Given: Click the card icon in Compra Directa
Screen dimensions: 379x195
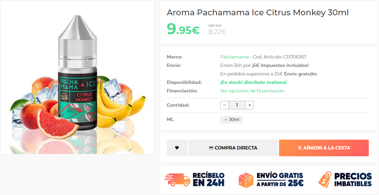Looking at the screenshot, I should (x=211, y=148).
